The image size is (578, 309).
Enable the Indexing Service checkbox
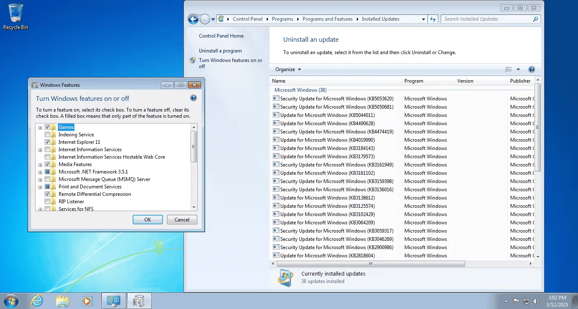click(x=47, y=135)
